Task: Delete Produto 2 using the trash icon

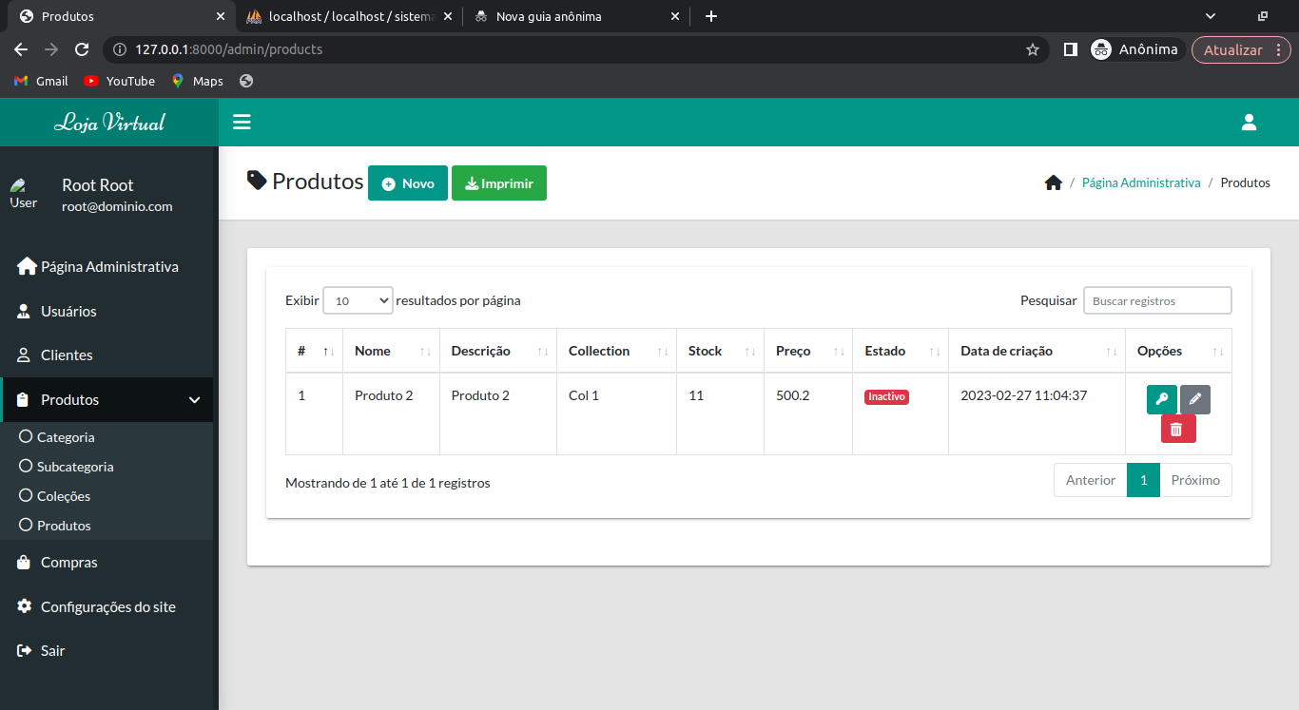Action: 1178,429
